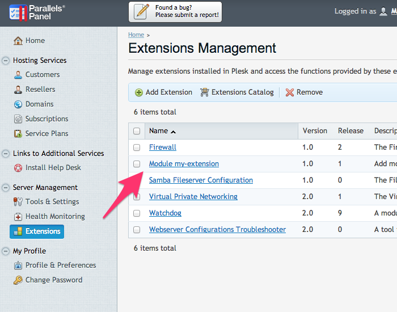Image resolution: width=397 pixels, height=312 pixels.
Task: Click the Profile & Preferences badge icon
Action: point(18,265)
